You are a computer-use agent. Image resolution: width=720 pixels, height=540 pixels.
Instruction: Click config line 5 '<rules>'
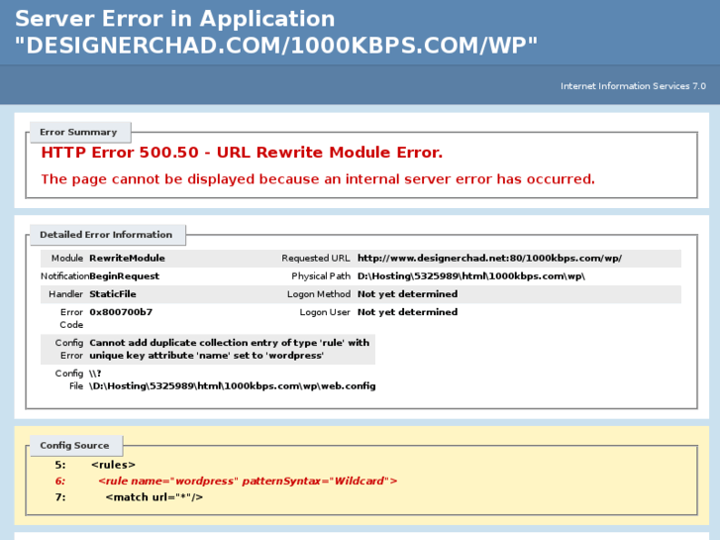113,465
